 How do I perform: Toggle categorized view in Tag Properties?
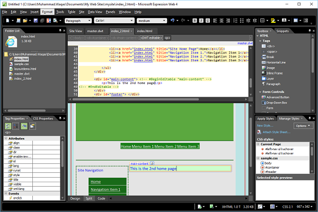coord(8,126)
